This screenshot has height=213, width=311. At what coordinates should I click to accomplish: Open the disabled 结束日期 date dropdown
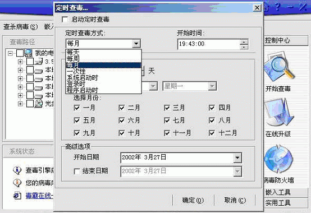(x=237, y=172)
